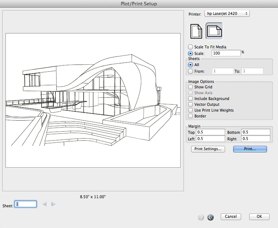Confirm with the OK button

pyautogui.click(x=259, y=216)
